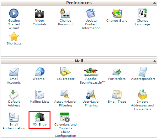Collapse the Preferences section arrow
Screen dimensions: 159x139
pyautogui.click(x=155, y=3)
